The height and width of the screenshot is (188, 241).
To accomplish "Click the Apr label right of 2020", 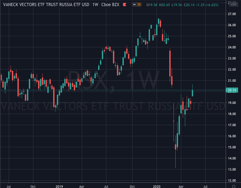I will coord(181,186).
